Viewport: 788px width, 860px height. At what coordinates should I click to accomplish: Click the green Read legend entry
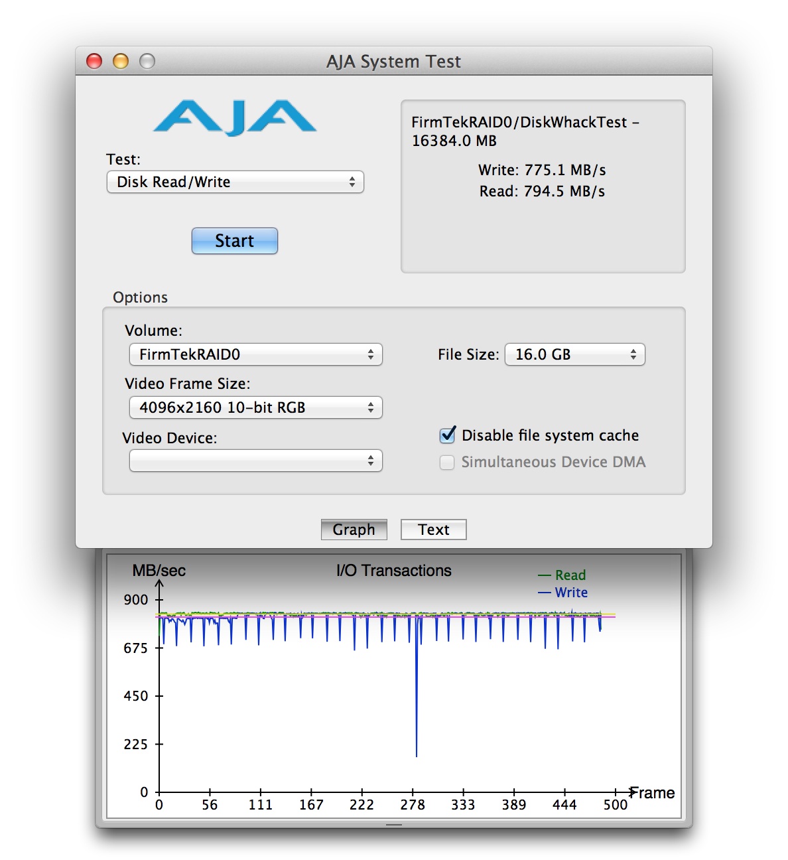pyautogui.click(x=562, y=575)
